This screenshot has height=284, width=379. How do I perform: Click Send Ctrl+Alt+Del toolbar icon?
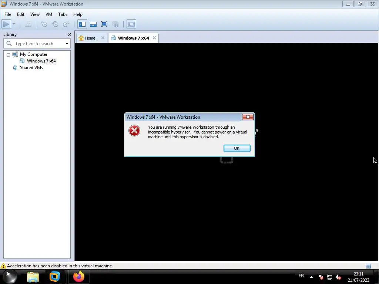(x=28, y=24)
